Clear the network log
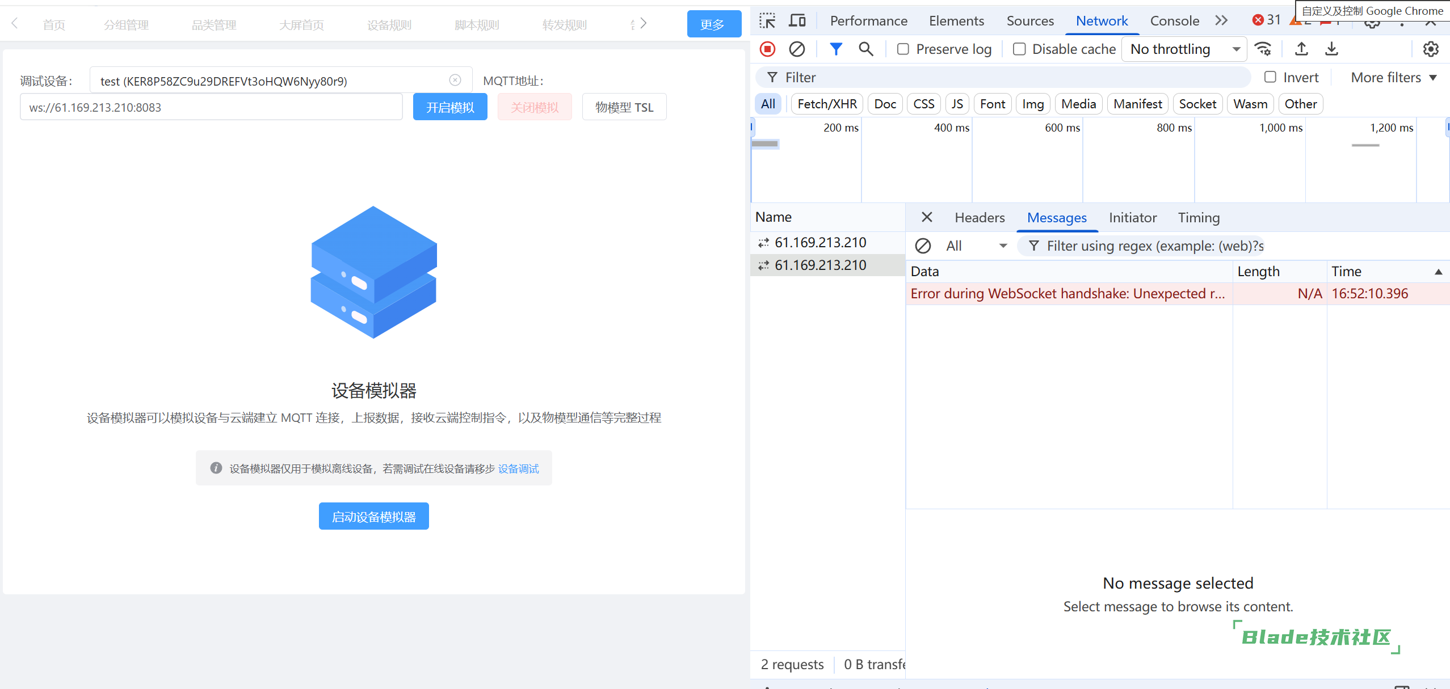This screenshot has height=689, width=1450. pos(797,49)
